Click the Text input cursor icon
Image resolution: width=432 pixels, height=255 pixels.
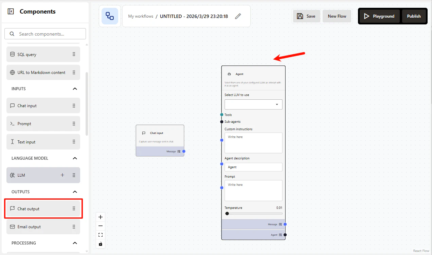click(13, 142)
